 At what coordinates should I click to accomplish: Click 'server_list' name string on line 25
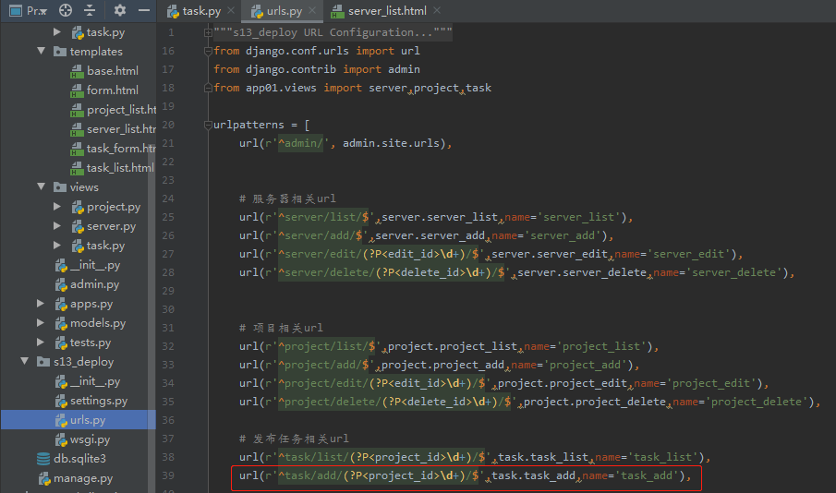[579, 217]
